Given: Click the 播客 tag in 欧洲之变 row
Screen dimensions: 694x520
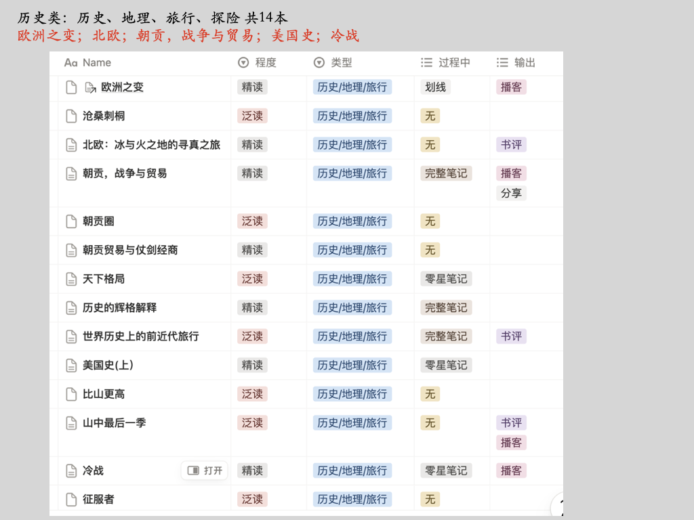Looking at the screenshot, I should click(x=511, y=87).
